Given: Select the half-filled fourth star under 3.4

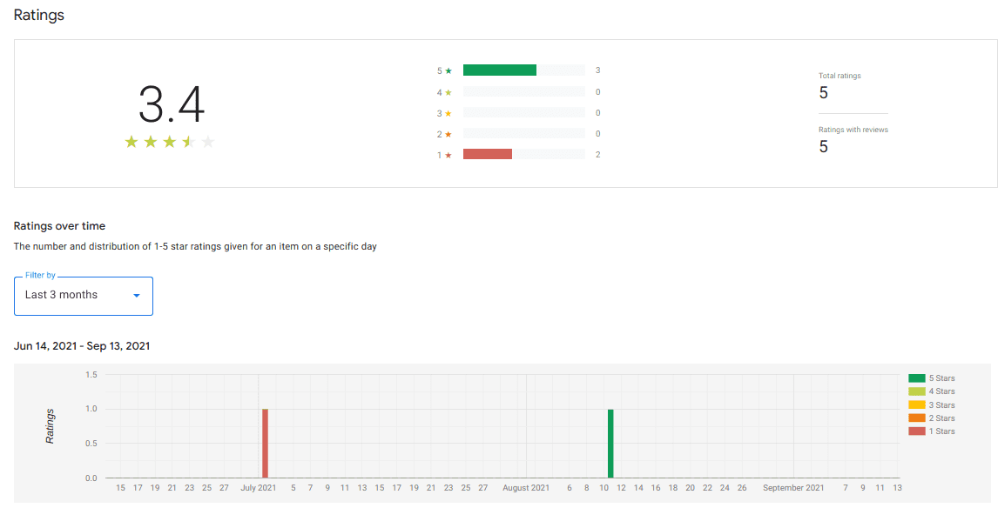Looking at the screenshot, I should pos(189,142).
